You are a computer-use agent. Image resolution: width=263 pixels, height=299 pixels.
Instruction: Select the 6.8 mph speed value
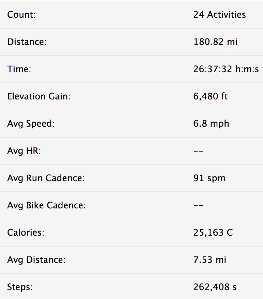(x=211, y=124)
